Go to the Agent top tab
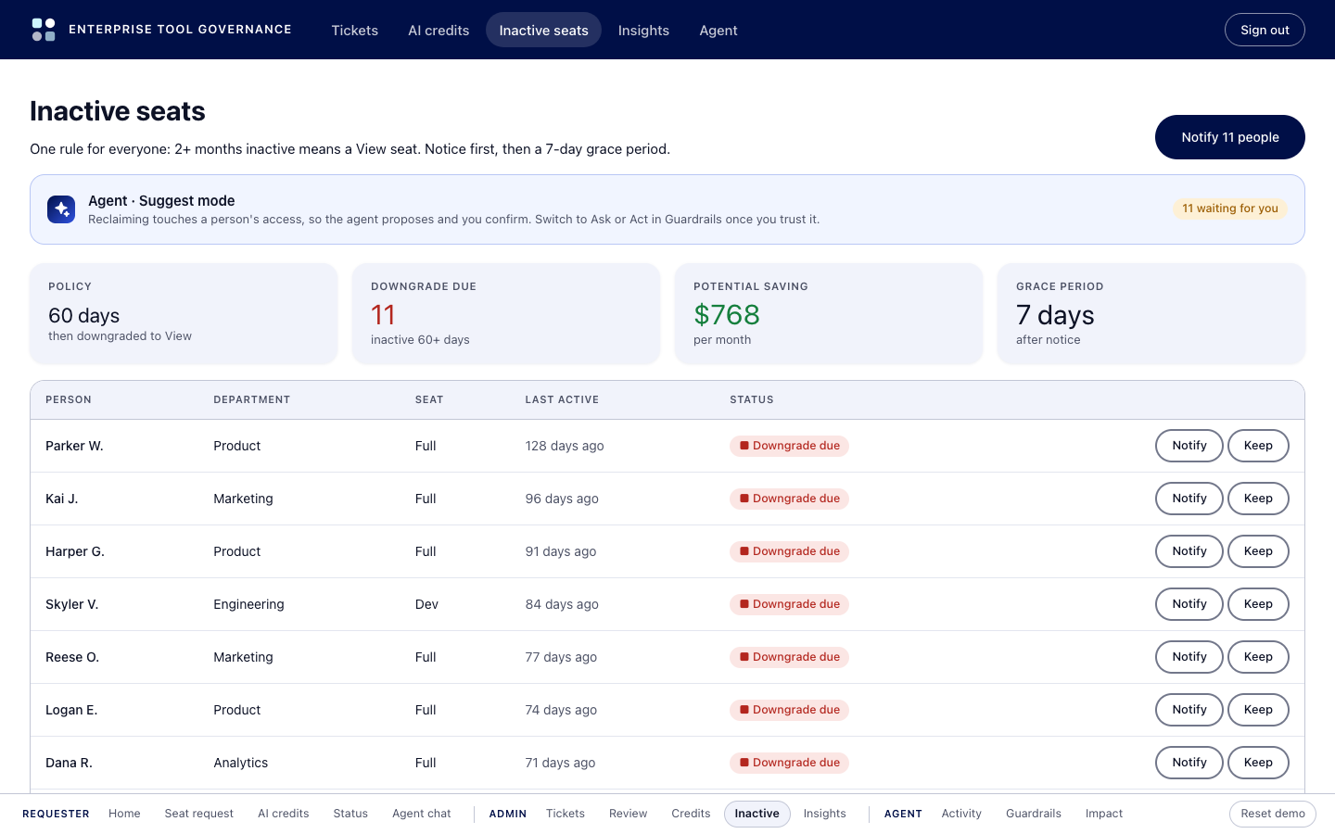This screenshot has width=1335, height=834. (x=718, y=30)
